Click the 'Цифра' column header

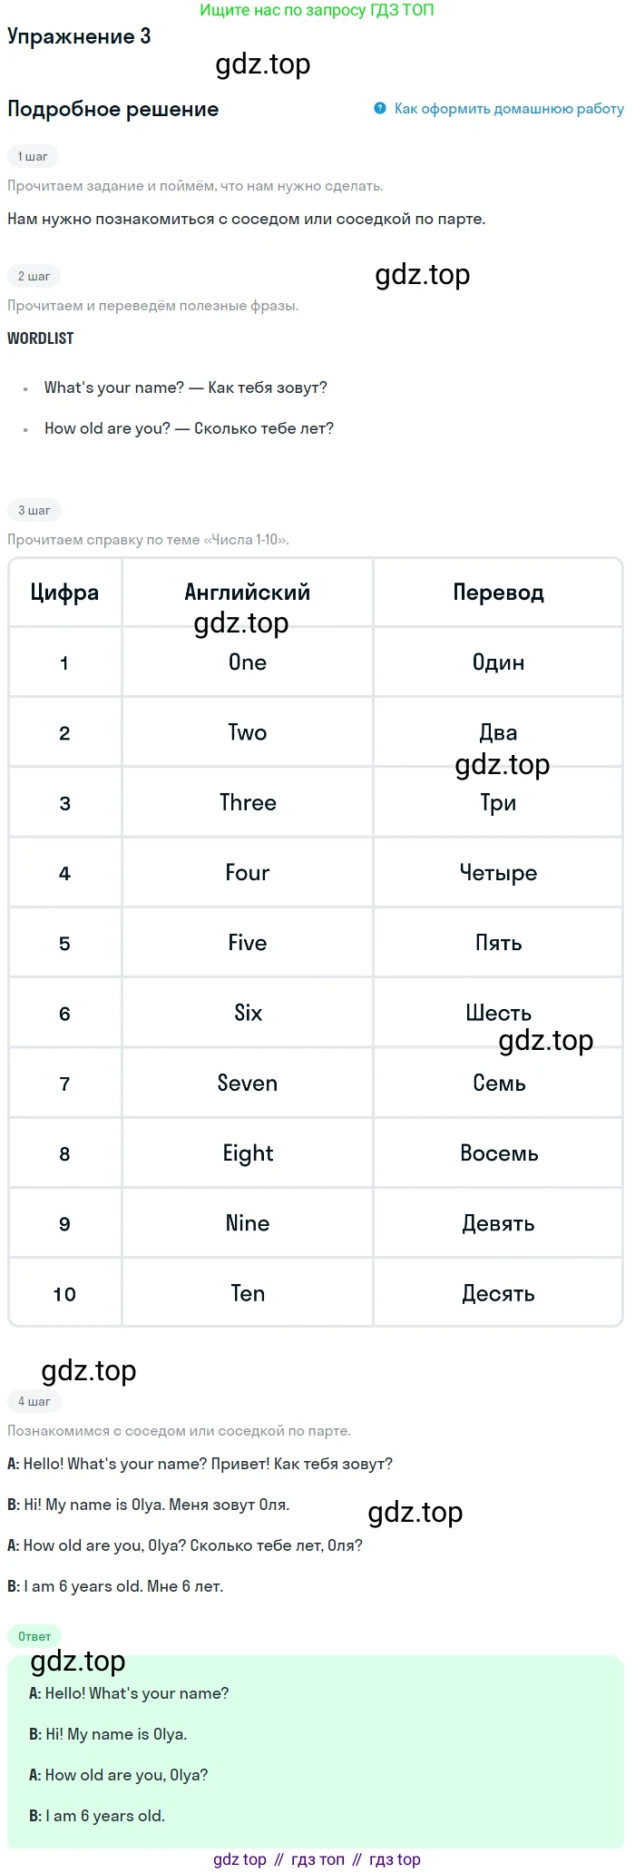coord(64,593)
